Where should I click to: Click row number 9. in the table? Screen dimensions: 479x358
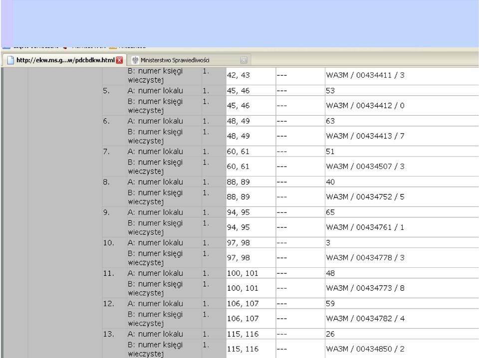point(106,212)
